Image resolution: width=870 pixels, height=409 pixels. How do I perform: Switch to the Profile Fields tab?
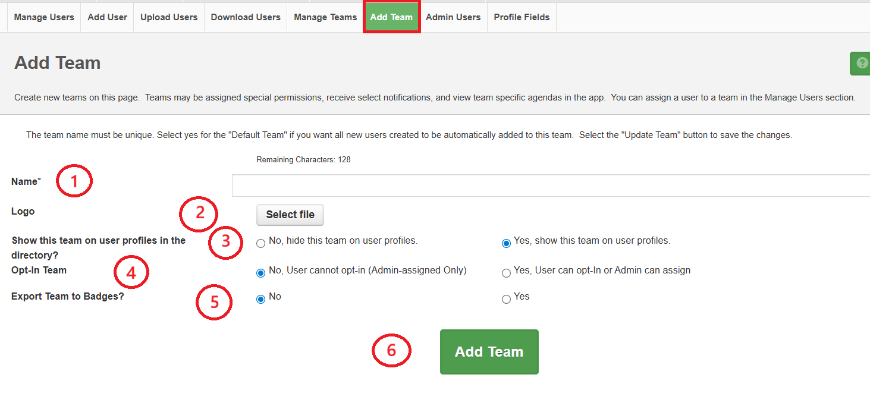tap(522, 17)
